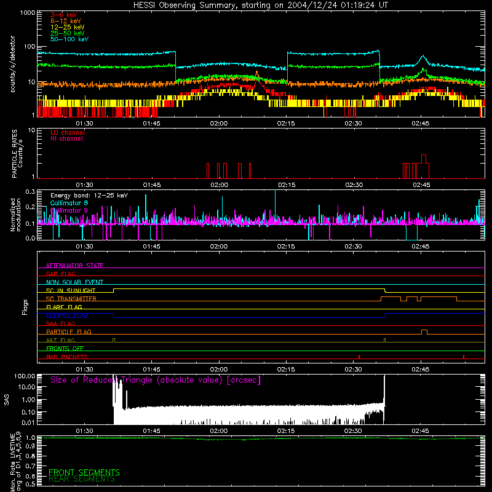Click the 'SAA_FLAG' label
Viewport: 492px width, 492px height.
(60, 323)
